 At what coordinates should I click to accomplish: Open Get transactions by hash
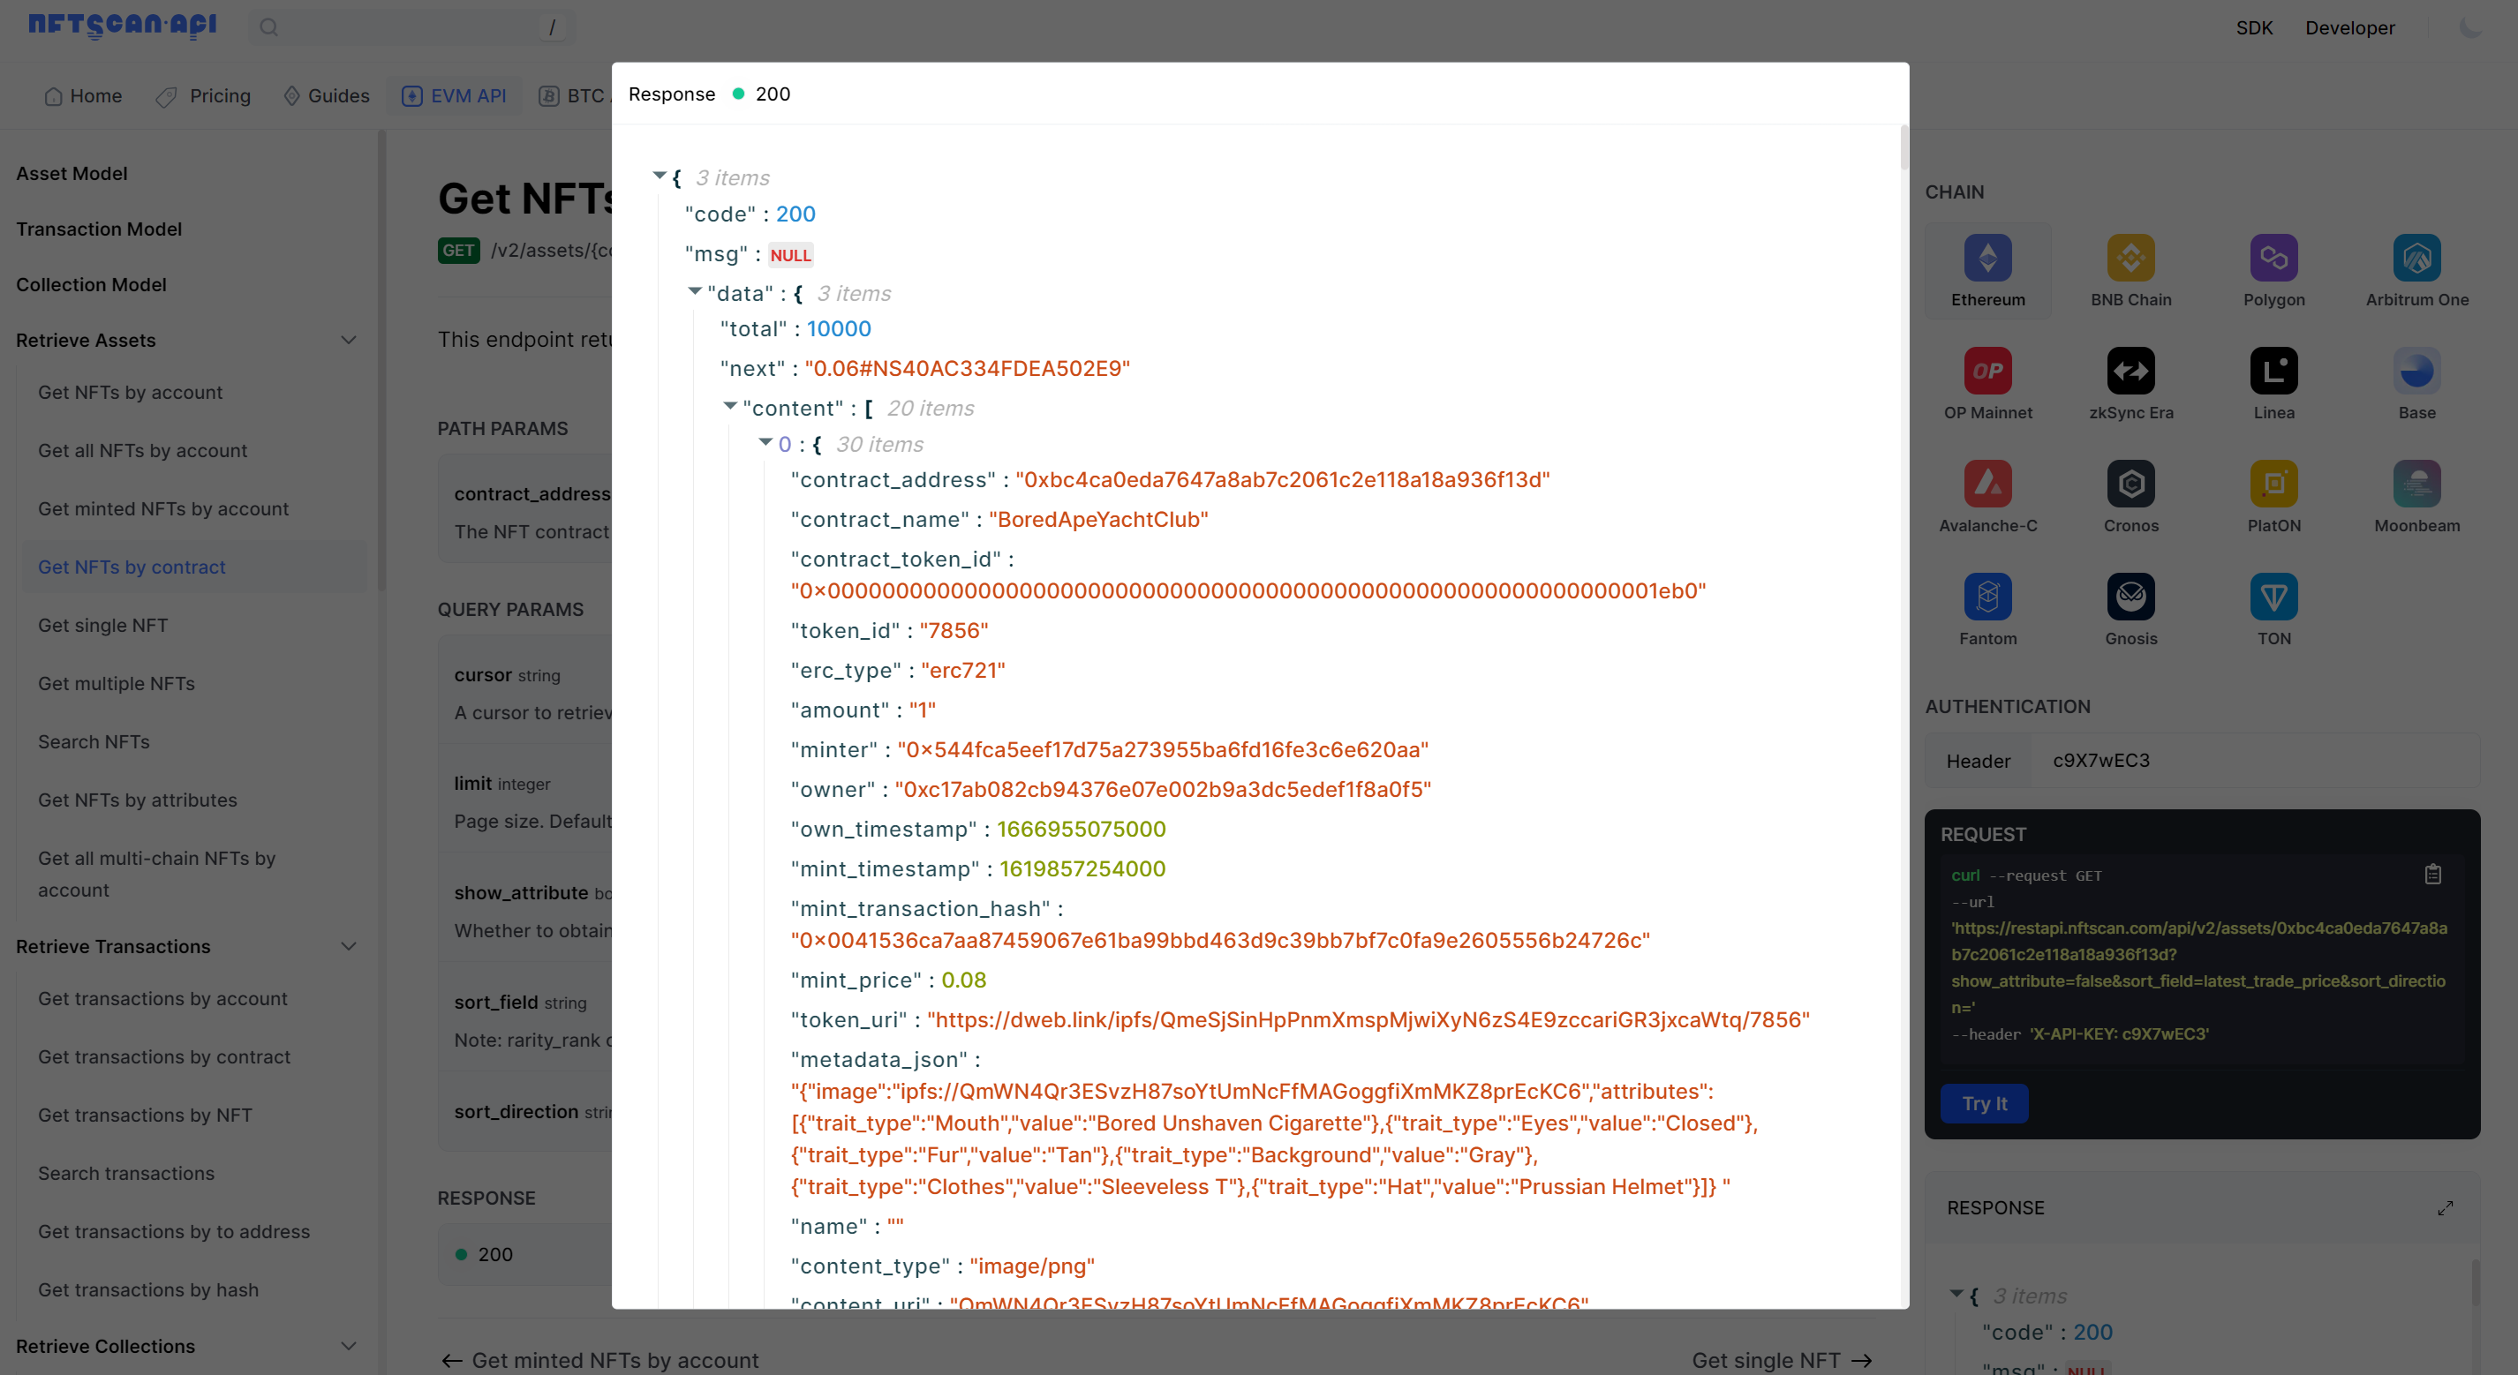click(148, 1290)
